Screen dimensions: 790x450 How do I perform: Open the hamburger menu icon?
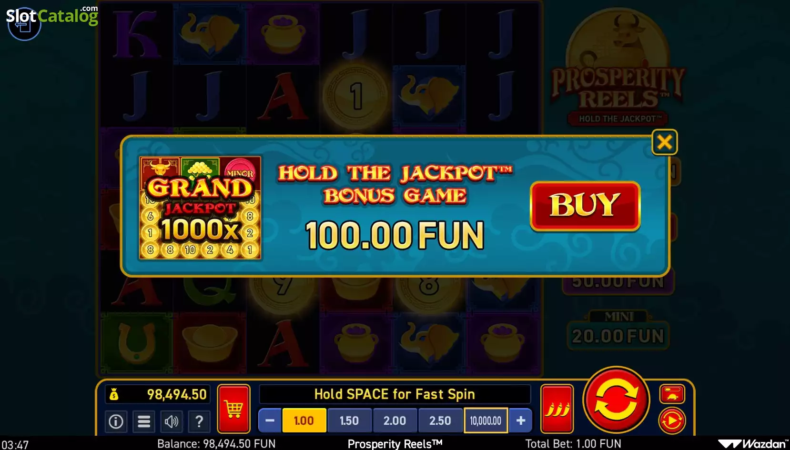(x=144, y=421)
